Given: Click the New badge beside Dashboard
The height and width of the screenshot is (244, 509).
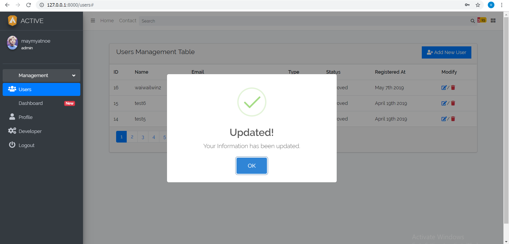Looking at the screenshot, I should coord(69,103).
